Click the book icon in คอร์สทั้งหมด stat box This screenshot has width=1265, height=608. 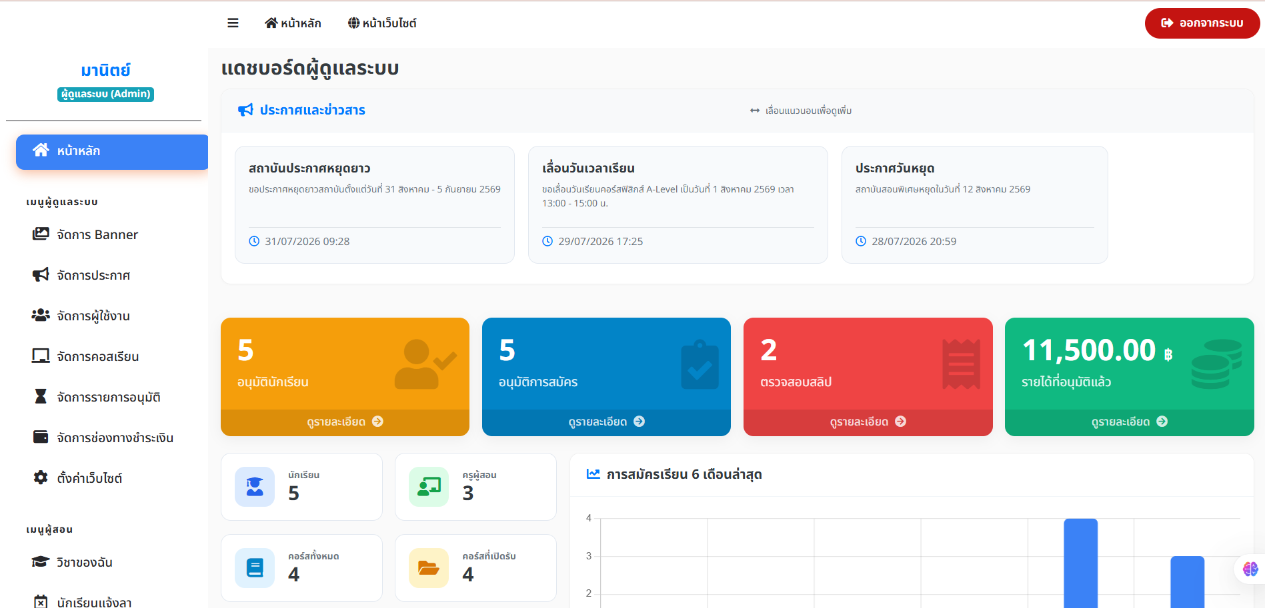(x=255, y=568)
